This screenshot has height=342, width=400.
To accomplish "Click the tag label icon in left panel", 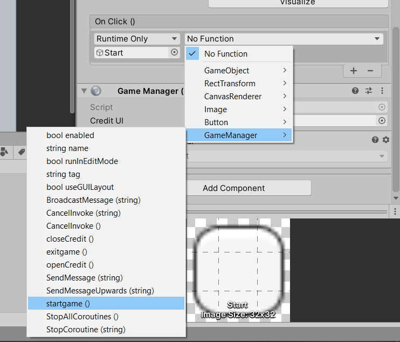I will click(22, 153).
